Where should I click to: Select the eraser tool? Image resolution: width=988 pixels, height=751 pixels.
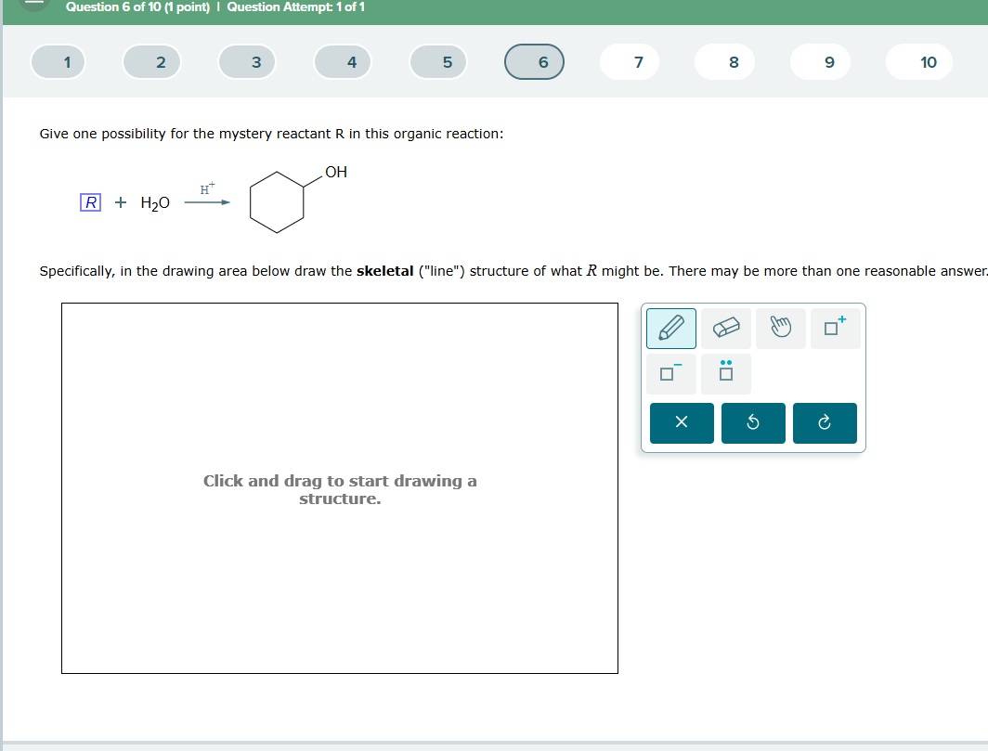tap(725, 328)
